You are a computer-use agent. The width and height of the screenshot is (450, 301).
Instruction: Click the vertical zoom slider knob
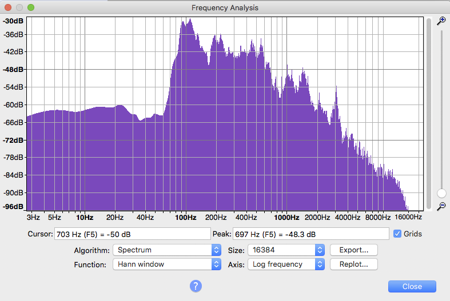click(441, 193)
